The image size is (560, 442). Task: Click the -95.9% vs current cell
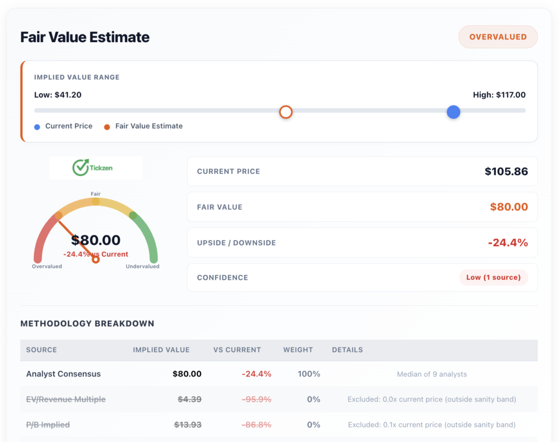click(256, 399)
